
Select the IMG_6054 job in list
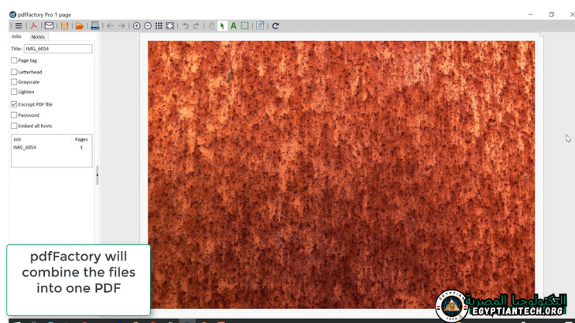[25, 148]
